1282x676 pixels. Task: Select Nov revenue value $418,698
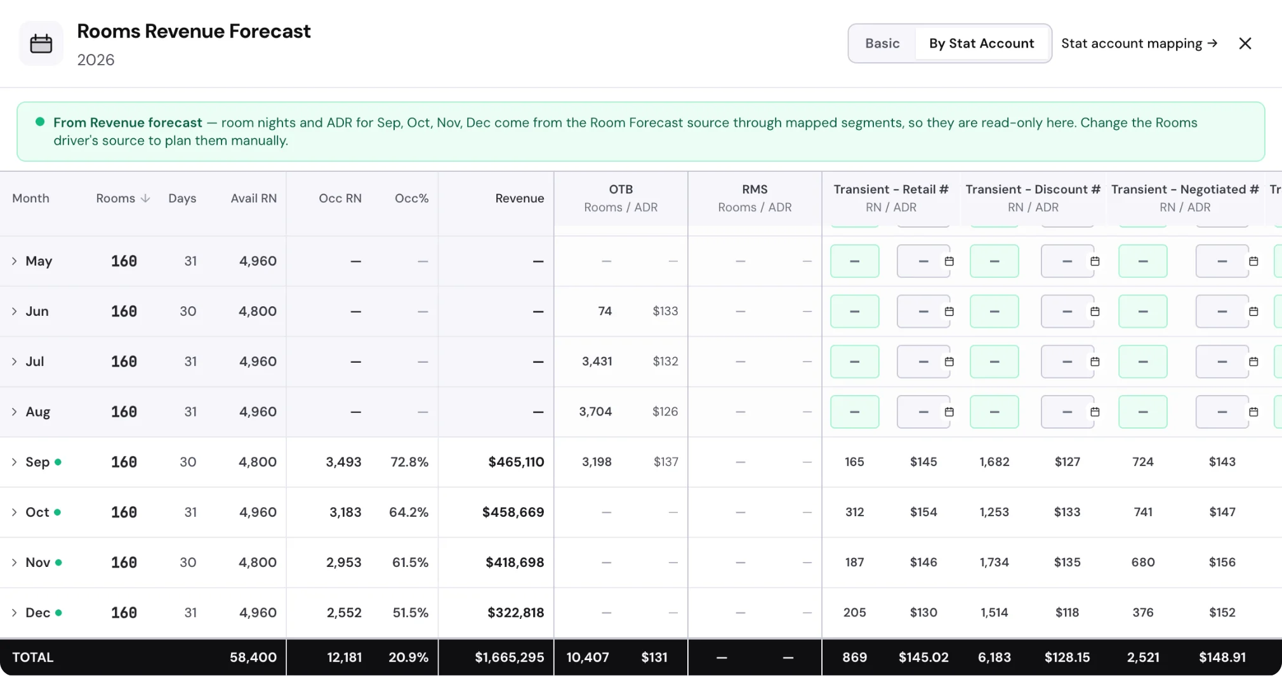[x=515, y=562]
